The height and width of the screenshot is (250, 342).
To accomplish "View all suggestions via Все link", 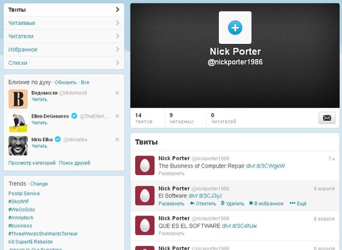I will pyautogui.click(x=85, y=82).
